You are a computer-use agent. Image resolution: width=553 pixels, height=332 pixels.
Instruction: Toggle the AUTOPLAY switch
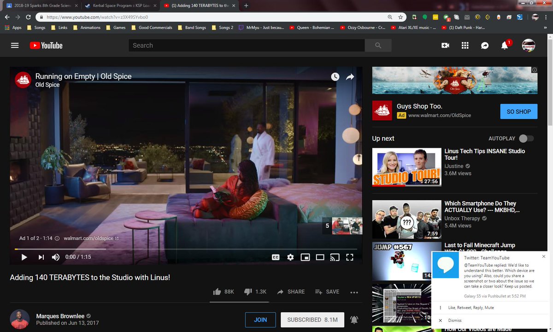526,139
